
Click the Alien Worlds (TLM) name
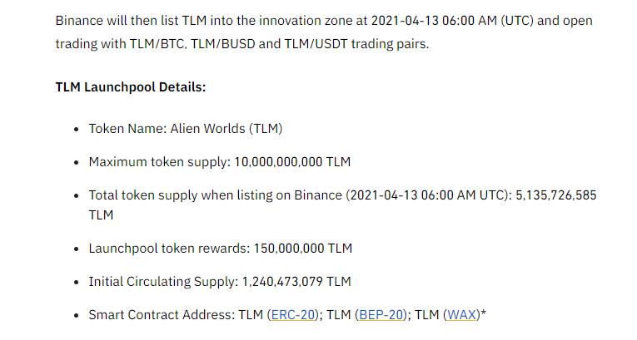coord(226,129)
